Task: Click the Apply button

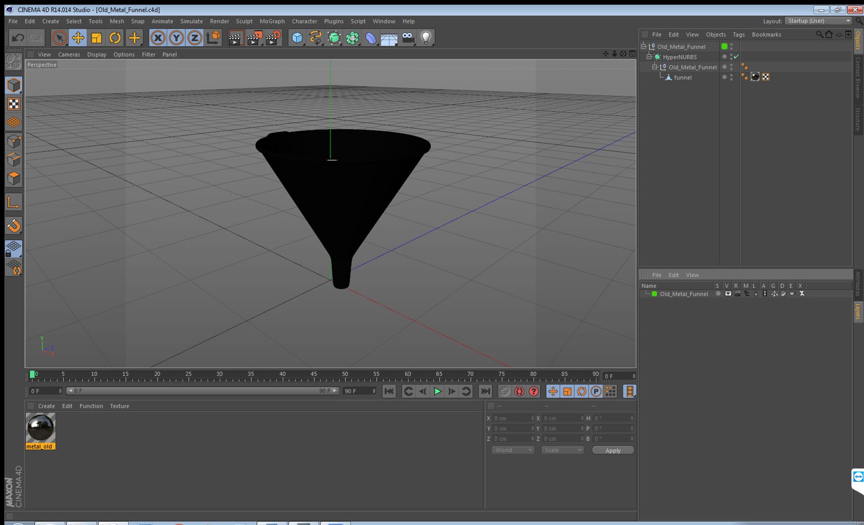Action: 613,450
